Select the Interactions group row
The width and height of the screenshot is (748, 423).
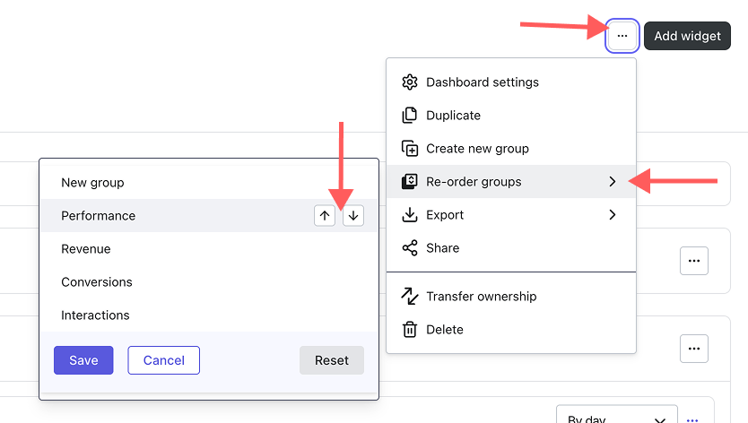point(209,315)
